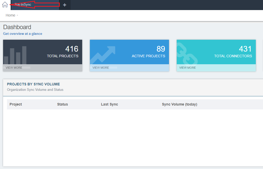Viewport: 263px width, 169px height.
Task: Sort by Sync Volume (today) column header
Action: coord(180,104)
